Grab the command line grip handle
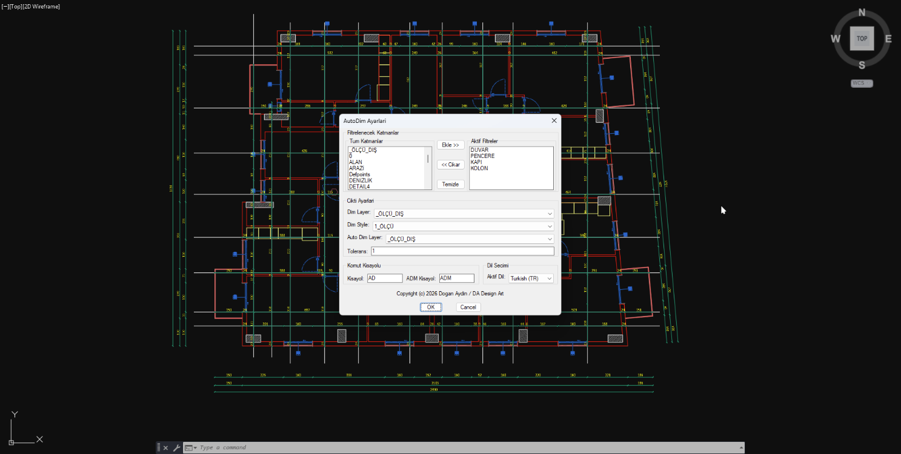 tap(158, 448)
